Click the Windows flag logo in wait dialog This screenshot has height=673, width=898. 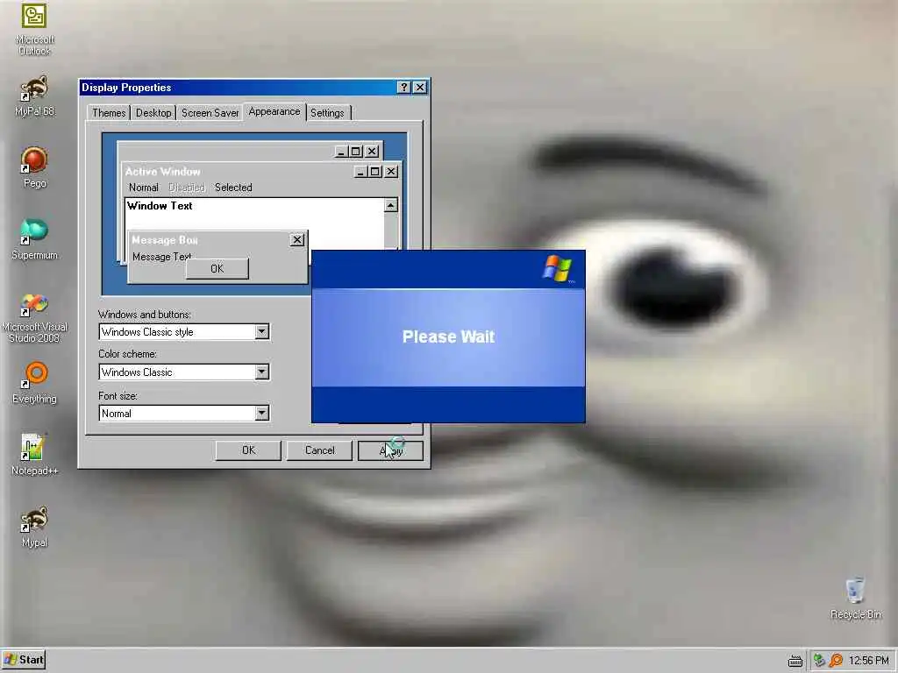tap(558, 269)
